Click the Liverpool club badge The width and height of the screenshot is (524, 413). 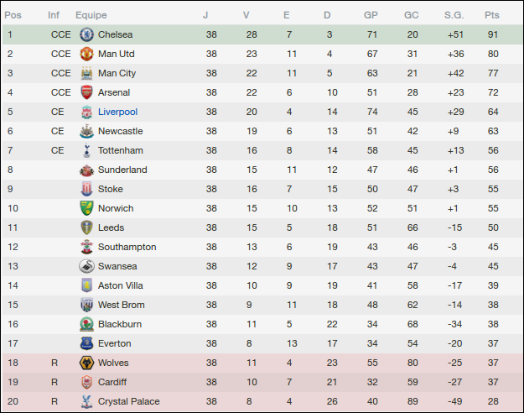[x=86, y=112]
